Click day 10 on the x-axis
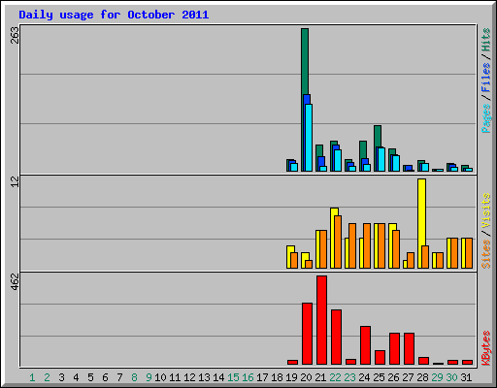The image size is (497, 388). pos(160,377)
